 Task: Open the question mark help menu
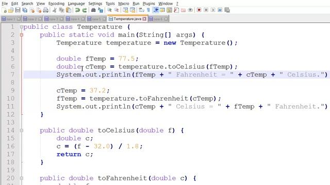[x=177, y=4]
